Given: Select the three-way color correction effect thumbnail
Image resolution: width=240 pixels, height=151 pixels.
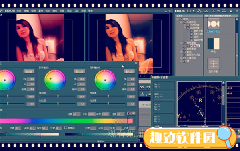Looking at the screenshot, I should tap(214, 24).
